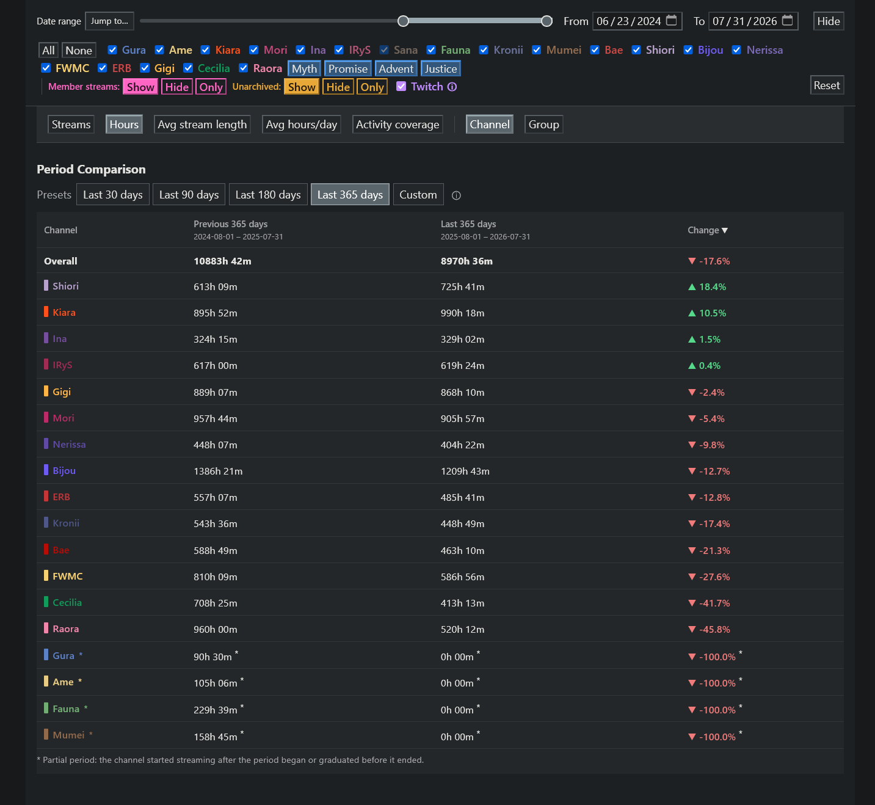Click the Kronii row value 448h 49m
875x805 pixels.
pos(462,523)
